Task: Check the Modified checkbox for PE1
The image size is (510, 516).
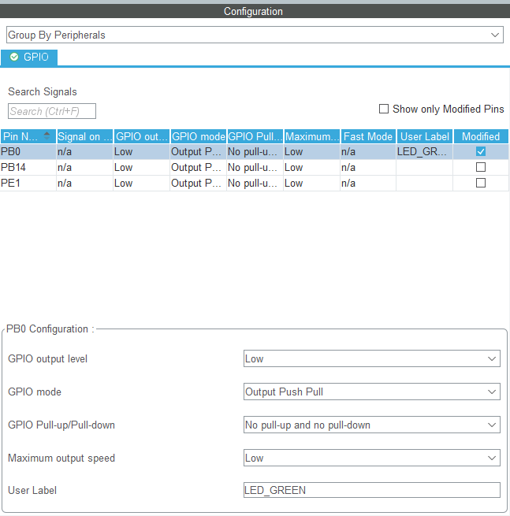Action: point(481,183)
